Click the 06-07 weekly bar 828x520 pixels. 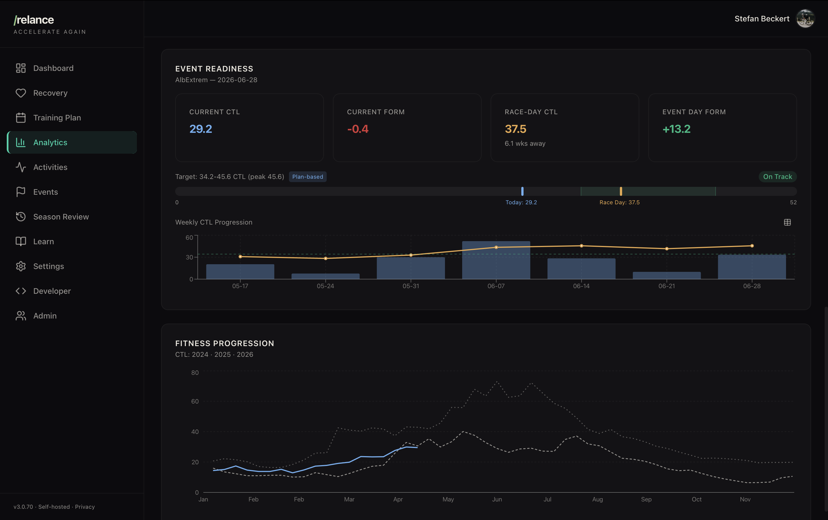496,260
